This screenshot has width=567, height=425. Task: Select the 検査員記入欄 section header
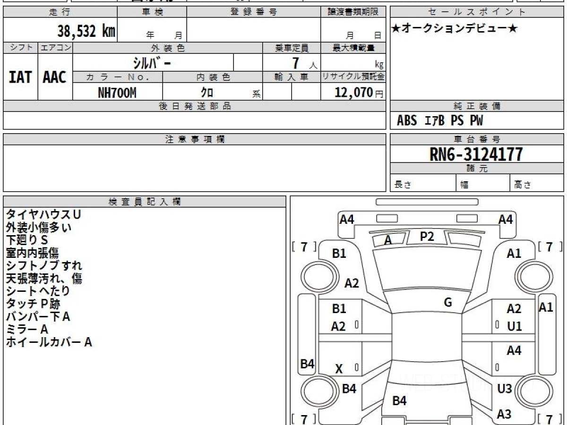(145, 202)
